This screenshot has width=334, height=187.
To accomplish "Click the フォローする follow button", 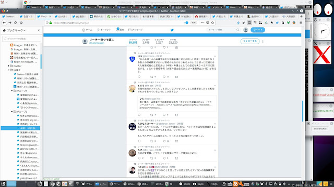I will pos(250,41).
